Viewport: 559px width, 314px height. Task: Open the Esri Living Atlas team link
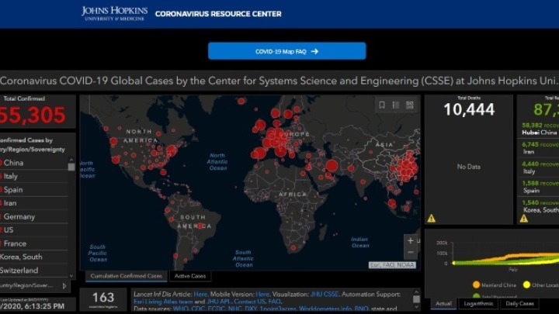click(163, 302)
